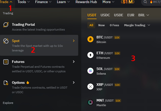
Task: Click the XRP coin icon
Action: click(90, 87)
